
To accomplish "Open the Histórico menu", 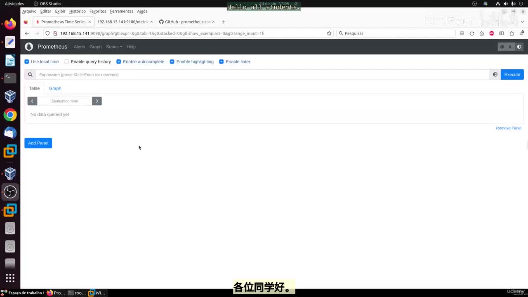I will pos(78,11).
